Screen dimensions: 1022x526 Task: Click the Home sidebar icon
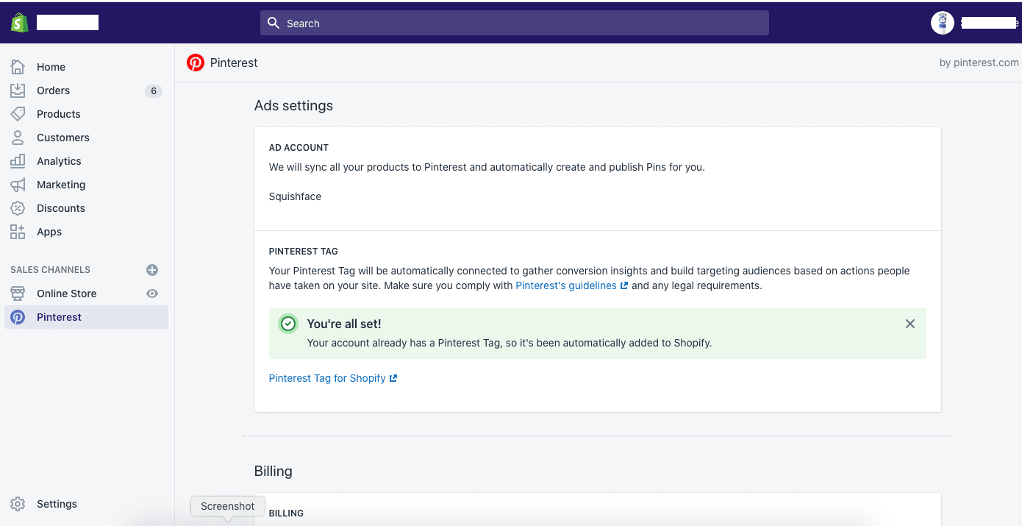click(x=18, y=67)
